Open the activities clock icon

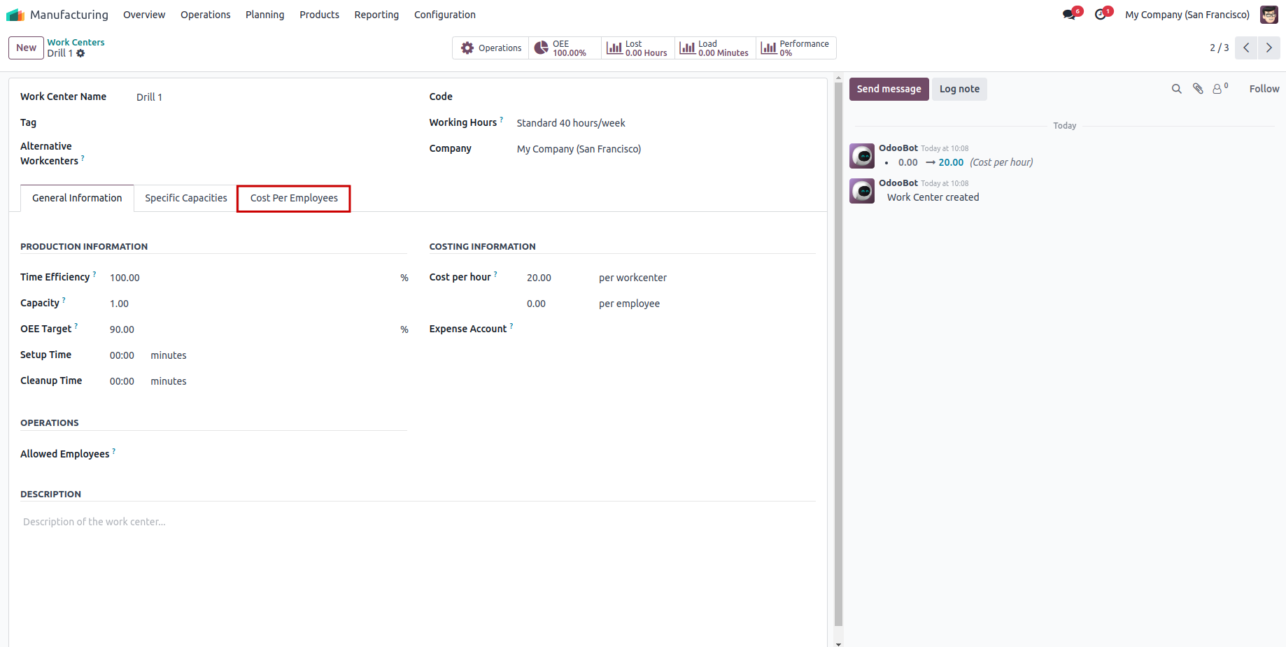point(1102,14)
